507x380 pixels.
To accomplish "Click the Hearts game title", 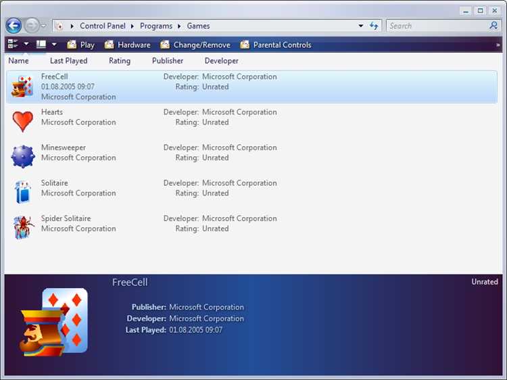I will click(52, 112).
